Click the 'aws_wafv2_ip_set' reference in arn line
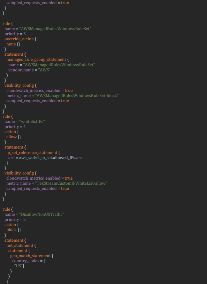This screenshot has height=284, width=207. pyautogui.click(x=36, y=158)
